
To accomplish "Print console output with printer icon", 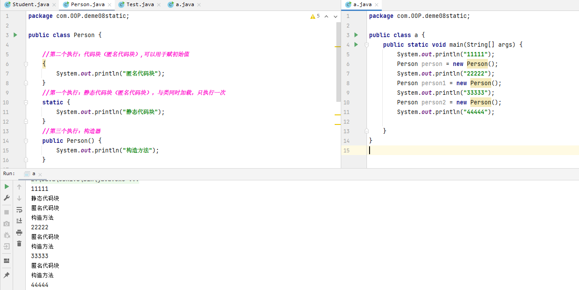I will (19, 232).
